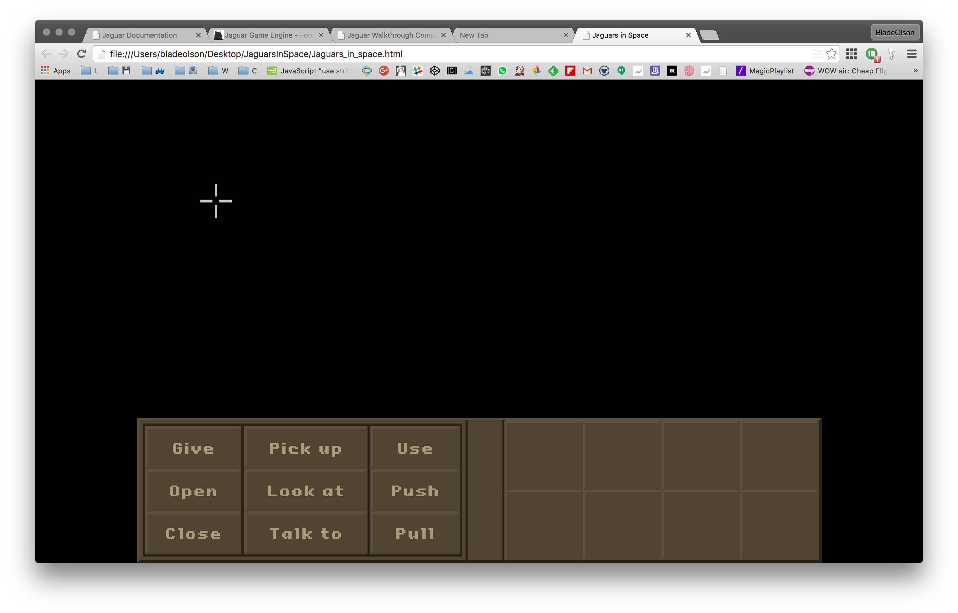This screenshot has width=958, height=613.
Task: Open the CodePen bookmark icon
Action: pyautogui.click(x=434, y=71)
